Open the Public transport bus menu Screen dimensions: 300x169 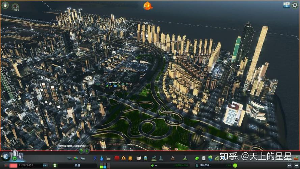pos(145,158)
